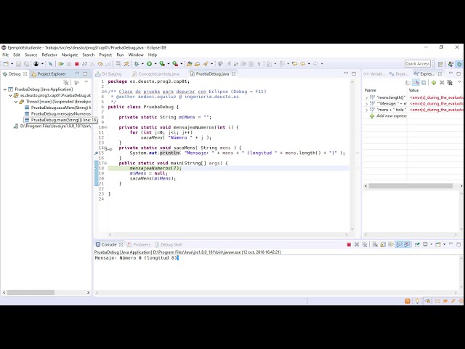
Task: Open the Navigate menu
Action: click(70, 55)
